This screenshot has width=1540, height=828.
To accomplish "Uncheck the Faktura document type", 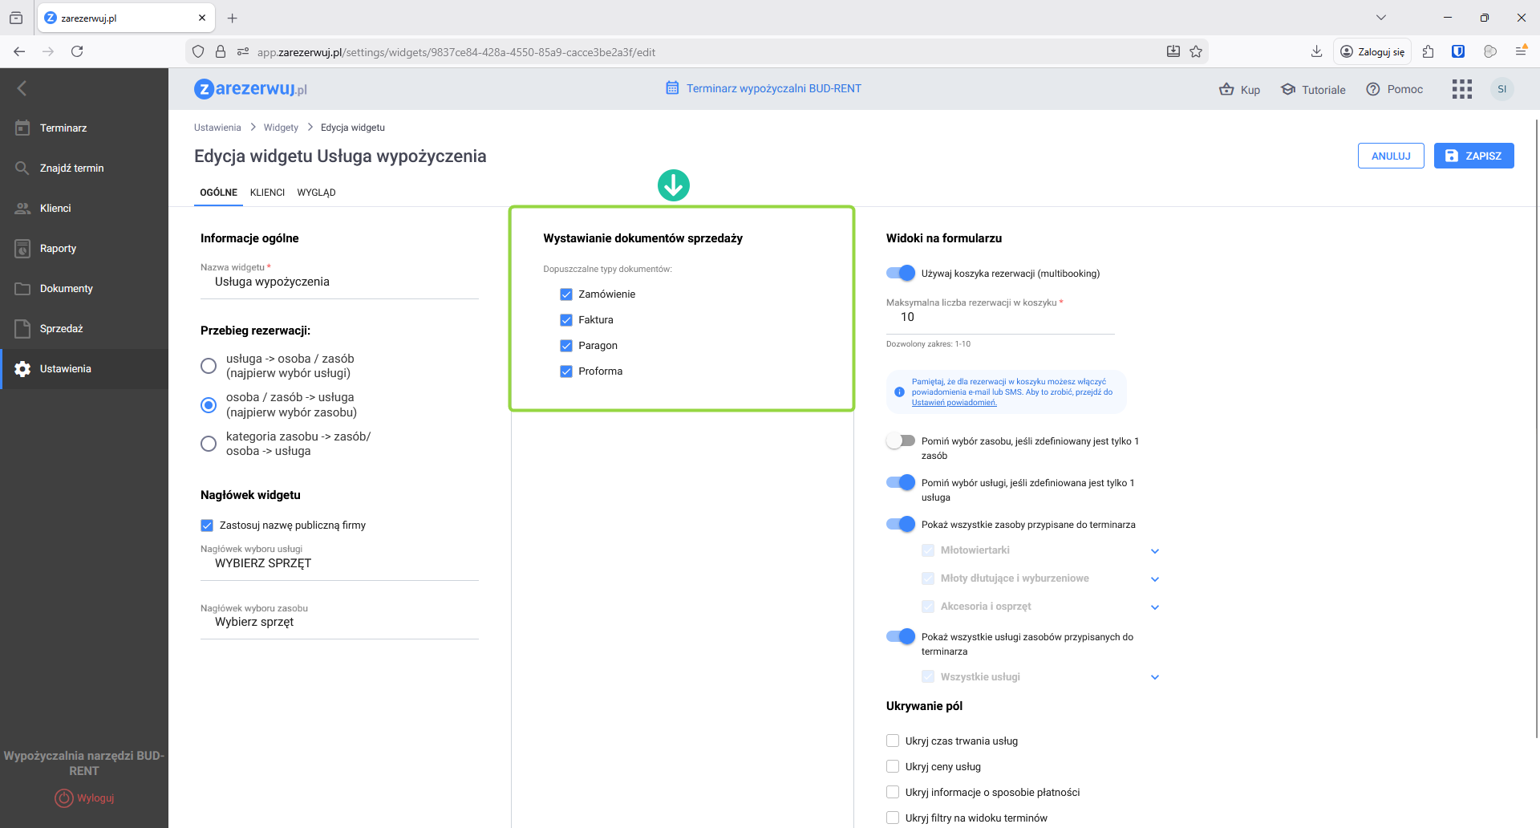I will pos(566,320).
